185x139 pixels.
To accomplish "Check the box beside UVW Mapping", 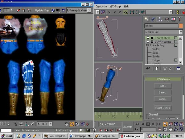I will pos(176,41).
